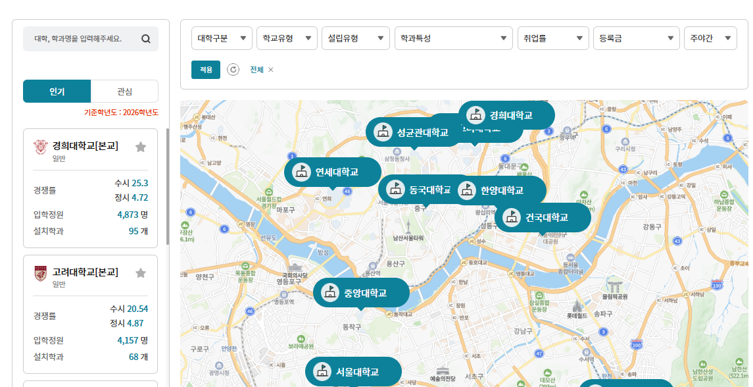Screen dimensions: 753x387
Task: Select the 한양대학교 map marker
Action: pos(498,190)
